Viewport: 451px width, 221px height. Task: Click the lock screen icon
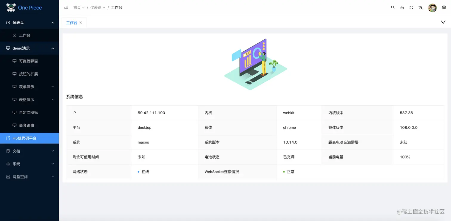click(x=402, y=7)
